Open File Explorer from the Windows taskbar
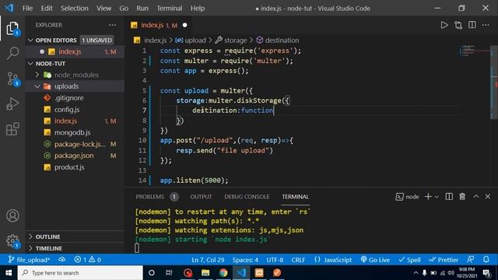Image resolution: width=498 pixels, height=280 pixels. pos(205,273)
